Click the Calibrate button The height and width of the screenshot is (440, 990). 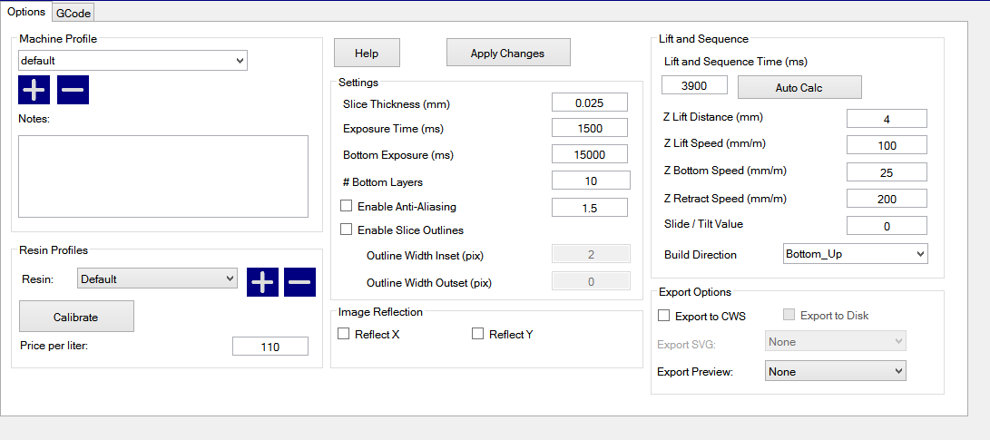coord(76,318)
